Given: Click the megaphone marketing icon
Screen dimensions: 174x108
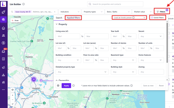Looking at the screenshot, I should (x=4, y=67).
